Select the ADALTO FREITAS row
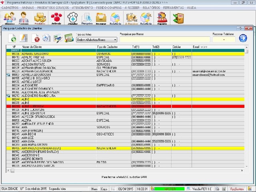This screenshot has width=256, height=192. 125,57
